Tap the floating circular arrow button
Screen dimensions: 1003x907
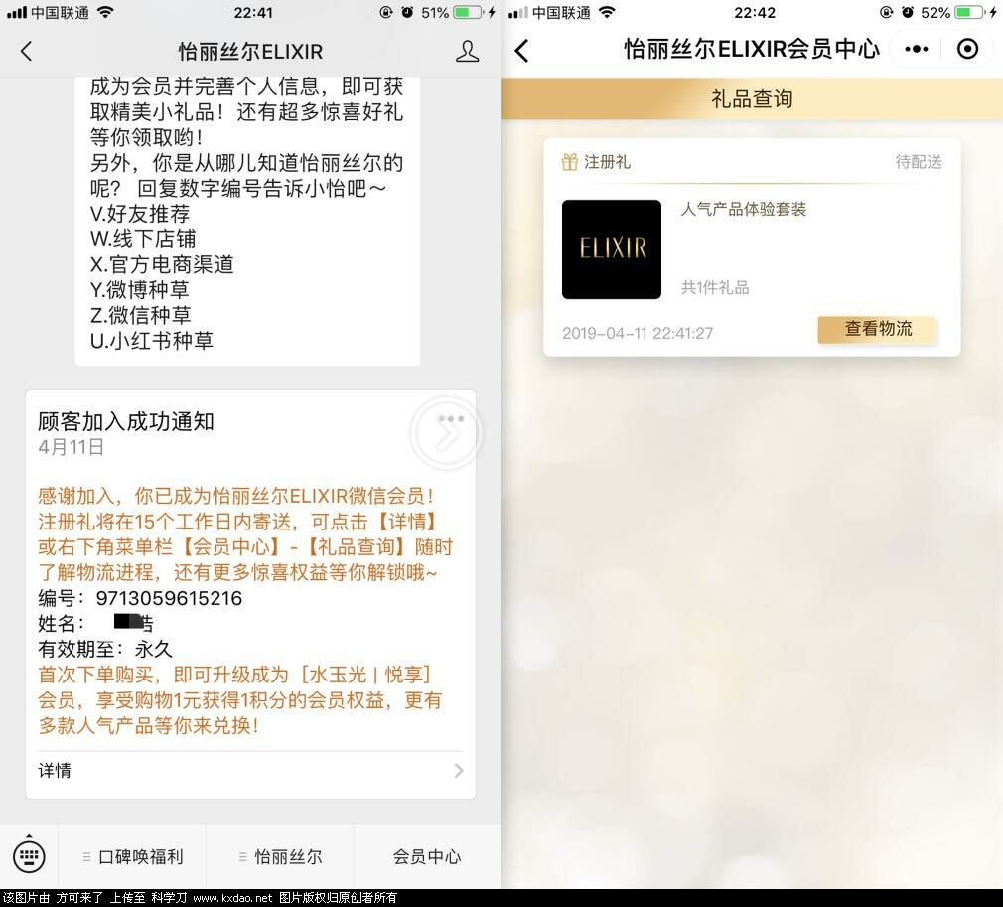click(447, 433)
